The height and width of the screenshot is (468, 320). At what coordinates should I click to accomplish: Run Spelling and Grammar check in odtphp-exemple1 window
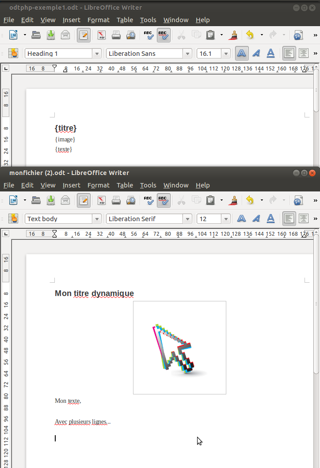(149, 35)
